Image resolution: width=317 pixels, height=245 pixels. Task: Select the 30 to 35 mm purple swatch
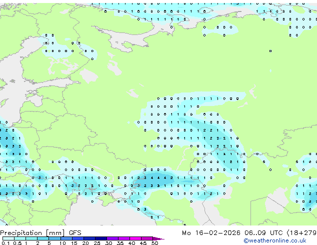click(112, 238)
